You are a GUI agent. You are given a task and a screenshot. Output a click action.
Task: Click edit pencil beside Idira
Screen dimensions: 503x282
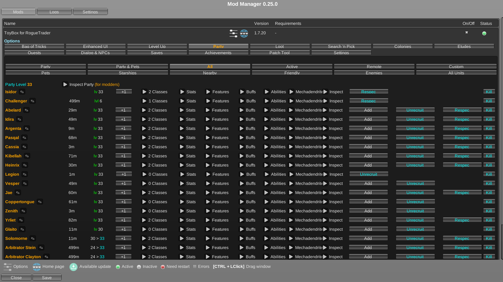[x=19, y=119]
